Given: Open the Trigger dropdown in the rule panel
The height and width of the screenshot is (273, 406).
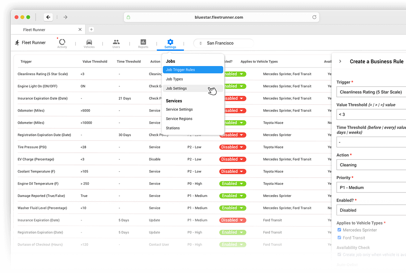Looking at the screenshot, I should pos(373,92).
